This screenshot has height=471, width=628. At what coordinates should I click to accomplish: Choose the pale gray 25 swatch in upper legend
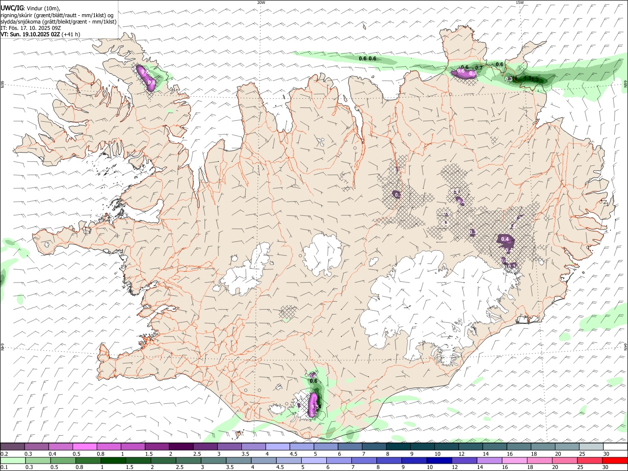coord(591,446)
